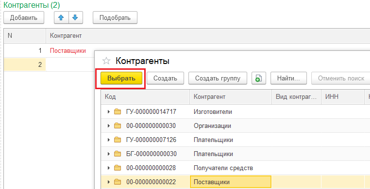Expand the Получатели средств group
Screen dimensions: 370x189
pyautogui.click(x=109, y=168)
